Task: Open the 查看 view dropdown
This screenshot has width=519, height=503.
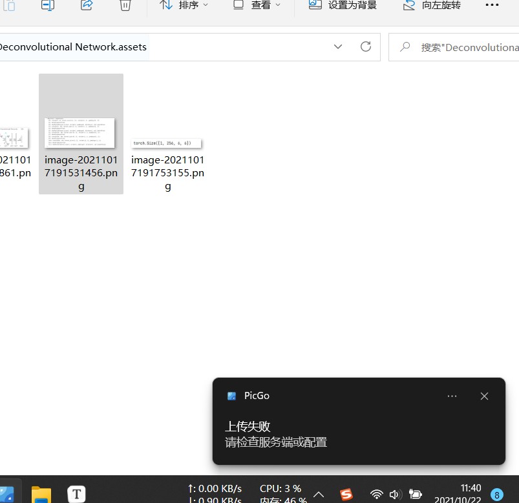Action: (x=257, y=5)
